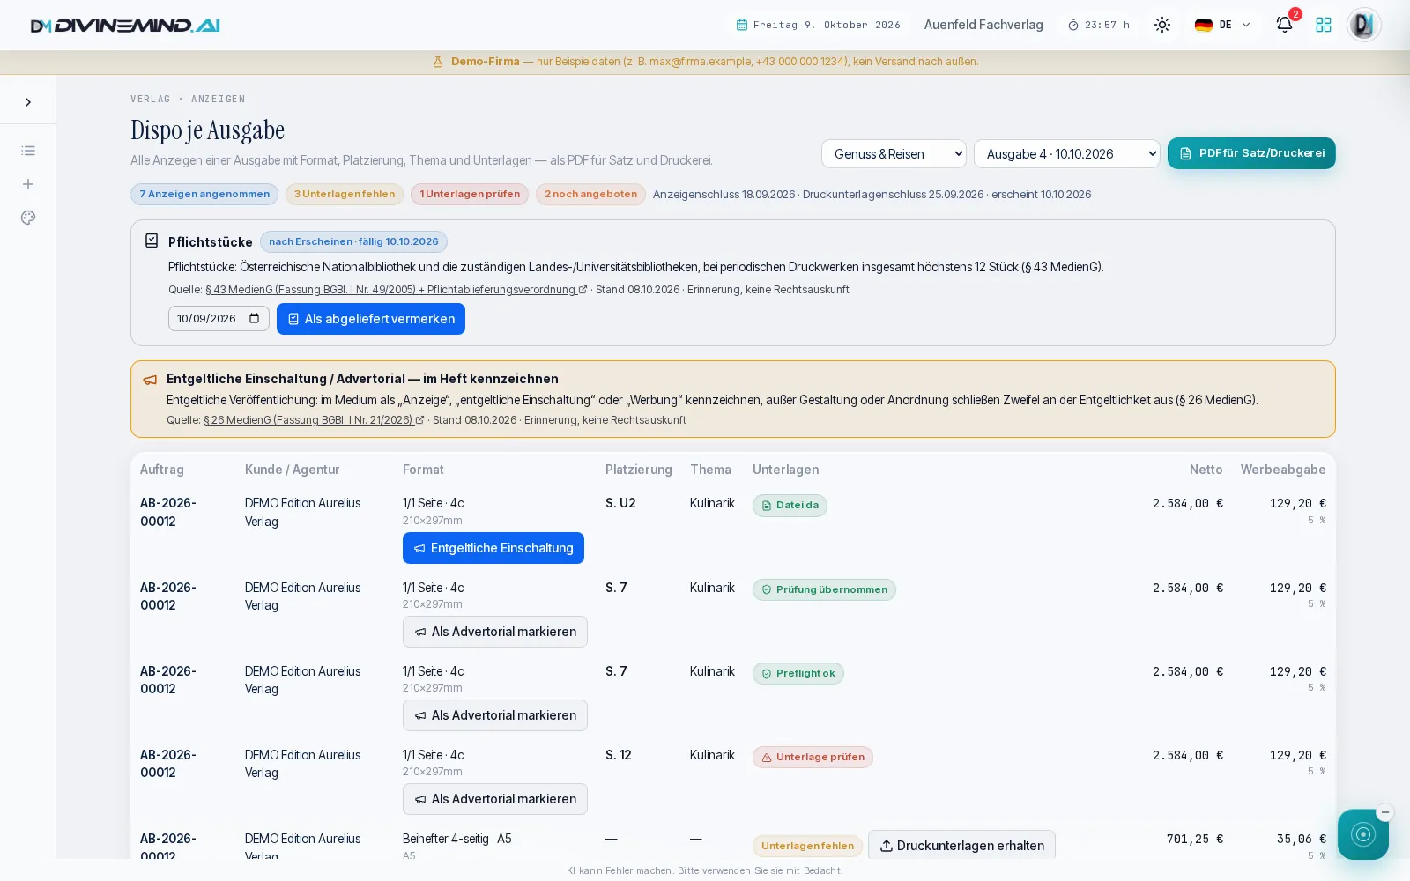Image resolution: width=1410 pixels, height=881 pixels.
Task: Open the notifications bell
Action: 1284,25
